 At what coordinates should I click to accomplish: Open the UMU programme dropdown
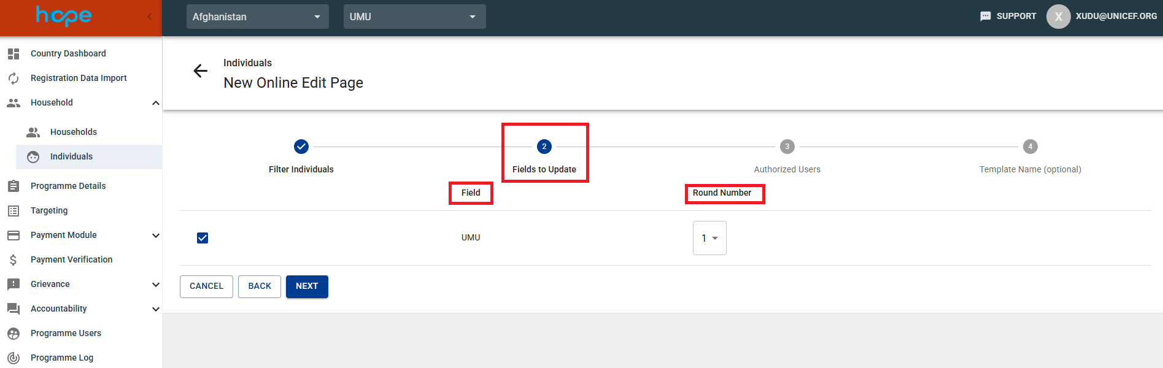pyautogui.click(x=414, y=17)
